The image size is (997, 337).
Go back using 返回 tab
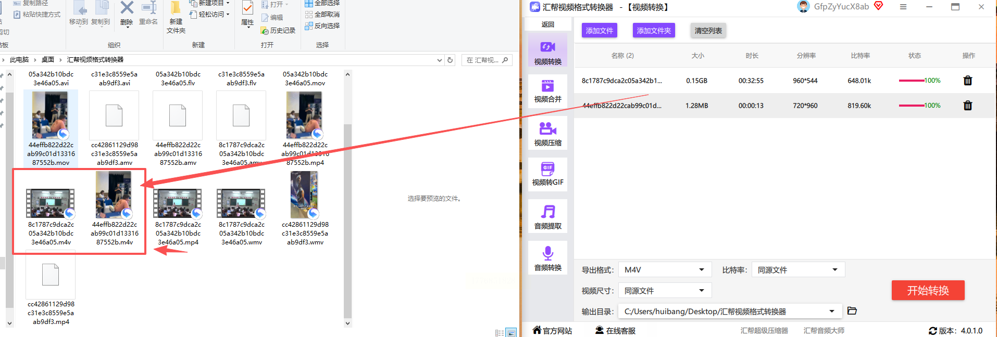(x=547, y=24)
